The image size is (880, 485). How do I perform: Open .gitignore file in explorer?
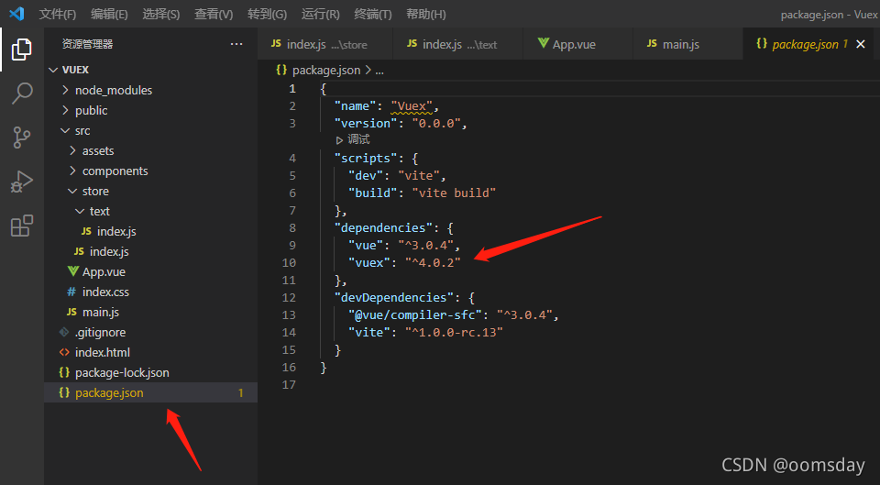150,332
